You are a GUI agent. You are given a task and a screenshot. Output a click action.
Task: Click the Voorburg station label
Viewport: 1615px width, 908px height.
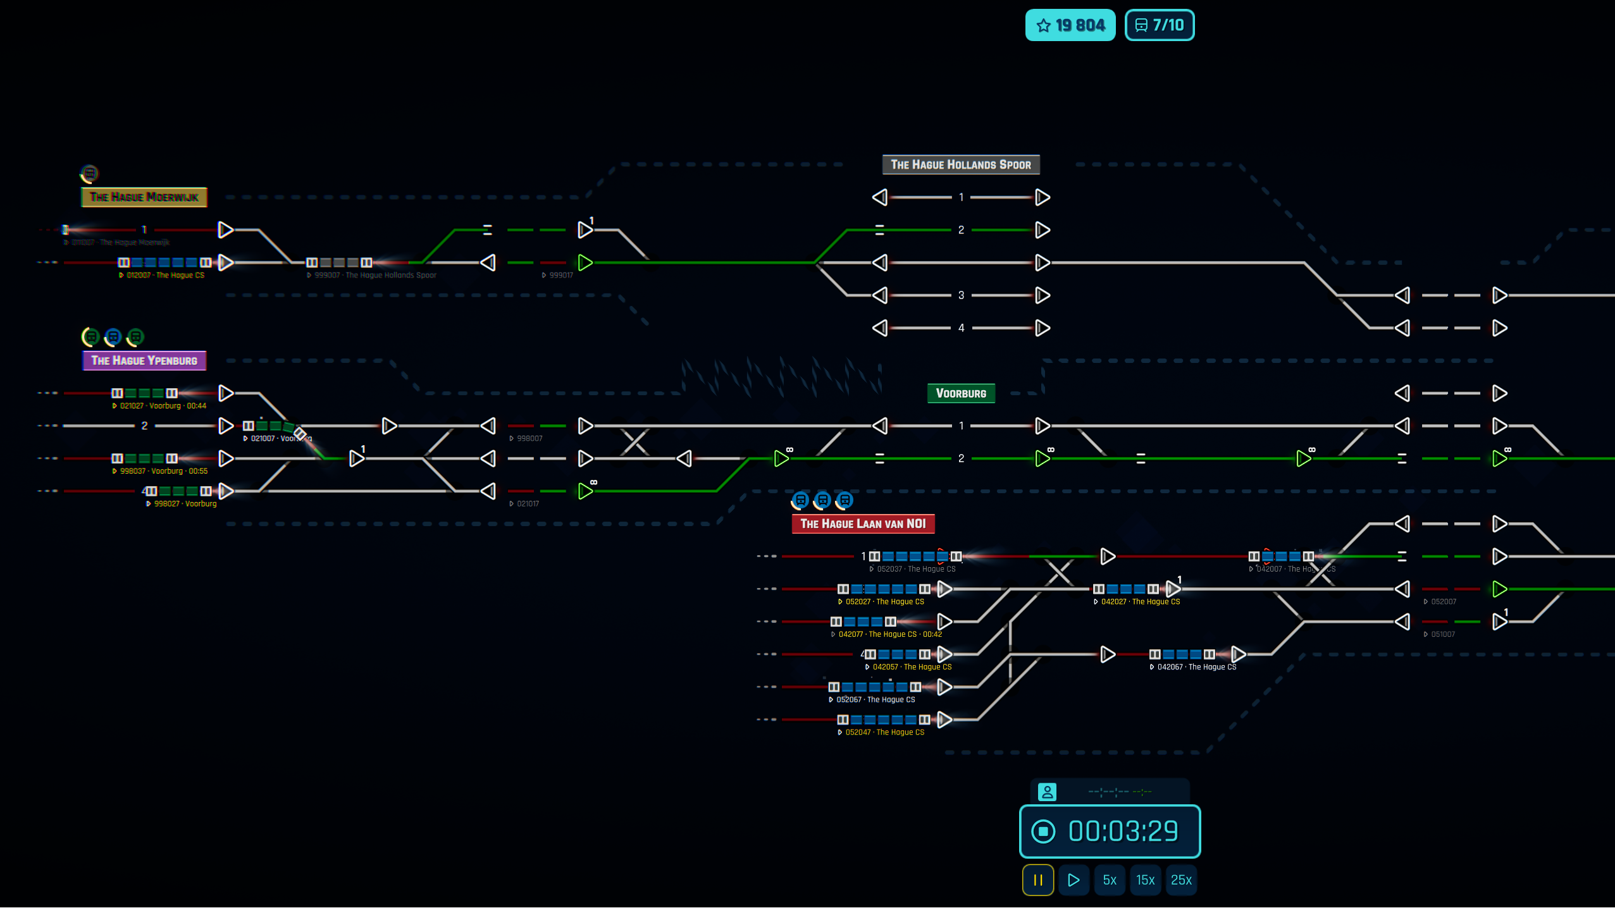click(960, 393)
